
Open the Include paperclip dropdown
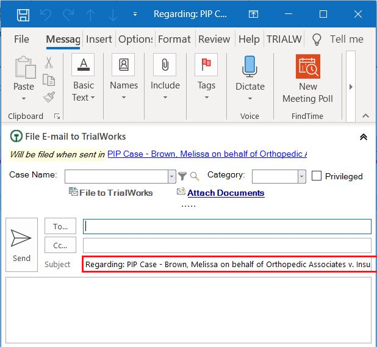pyautogui.click(x=165, y=77)
